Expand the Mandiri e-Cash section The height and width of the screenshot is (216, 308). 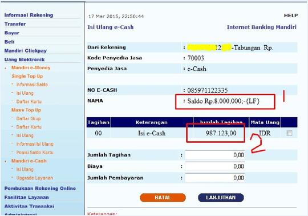tap(29, 161)
